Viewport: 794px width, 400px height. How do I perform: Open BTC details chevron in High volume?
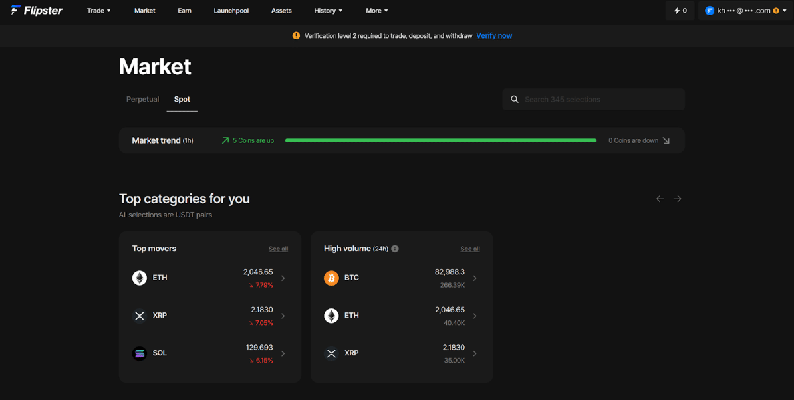point(475,278)
